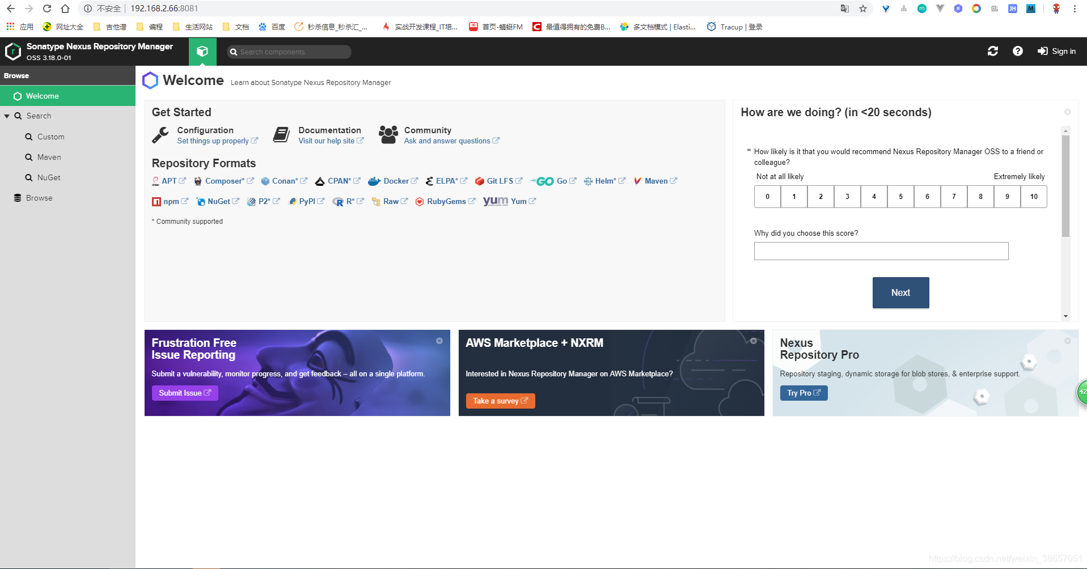Screen dimensions: 1087x569
Task: Click Take a survey button
Action: pos(500,401)
